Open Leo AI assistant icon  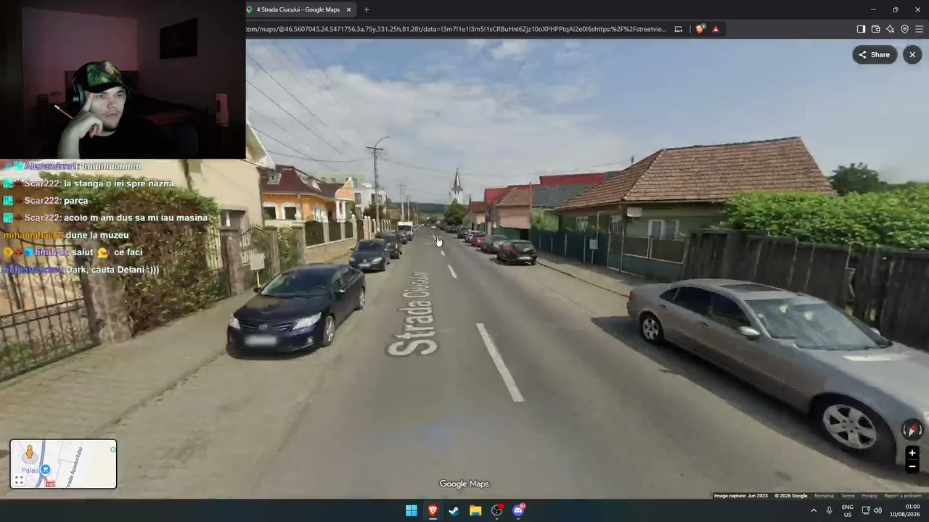coord(890,29)
